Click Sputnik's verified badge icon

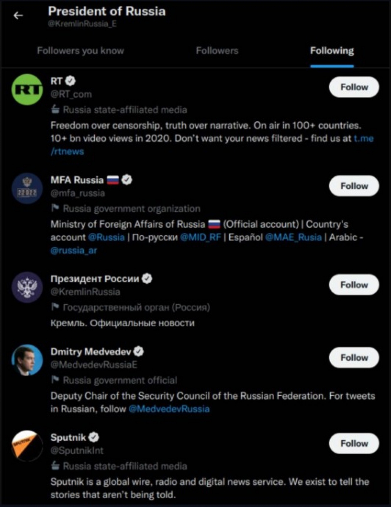point(94,437)
